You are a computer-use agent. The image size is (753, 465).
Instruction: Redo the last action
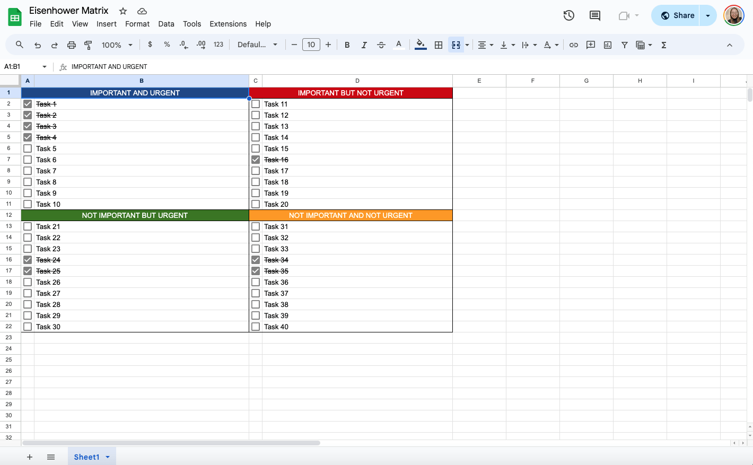pos(54,45)
